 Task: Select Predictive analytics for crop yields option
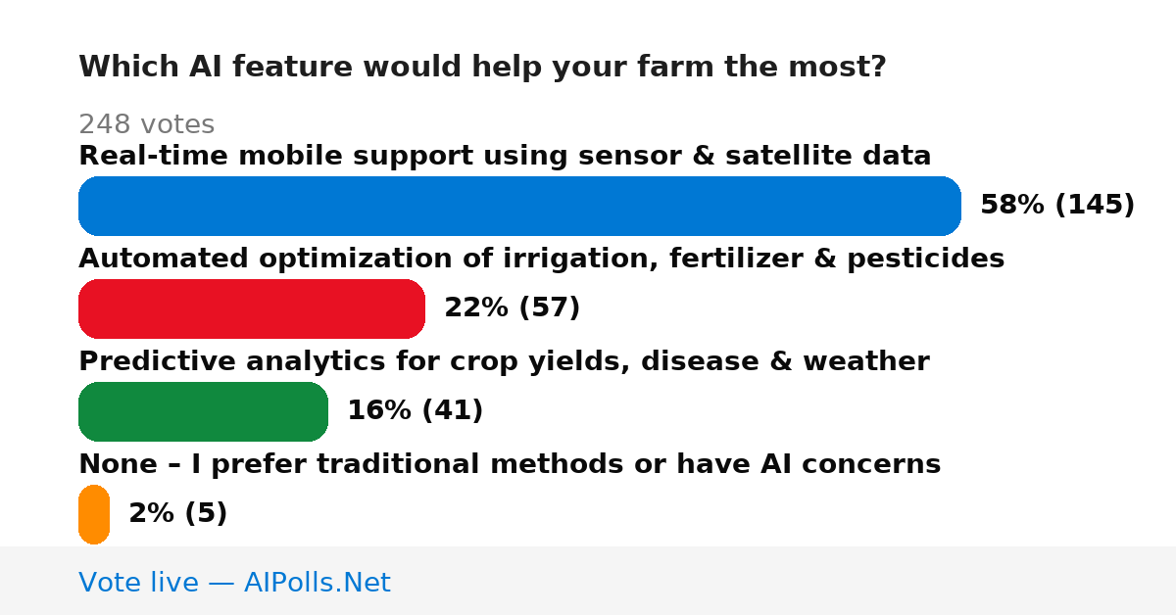[504, 361]
